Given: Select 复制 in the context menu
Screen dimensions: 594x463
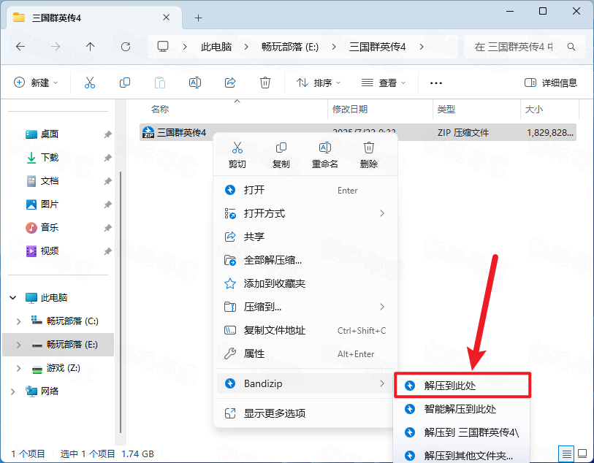Looking at the screenshot, I should (281, 155).
